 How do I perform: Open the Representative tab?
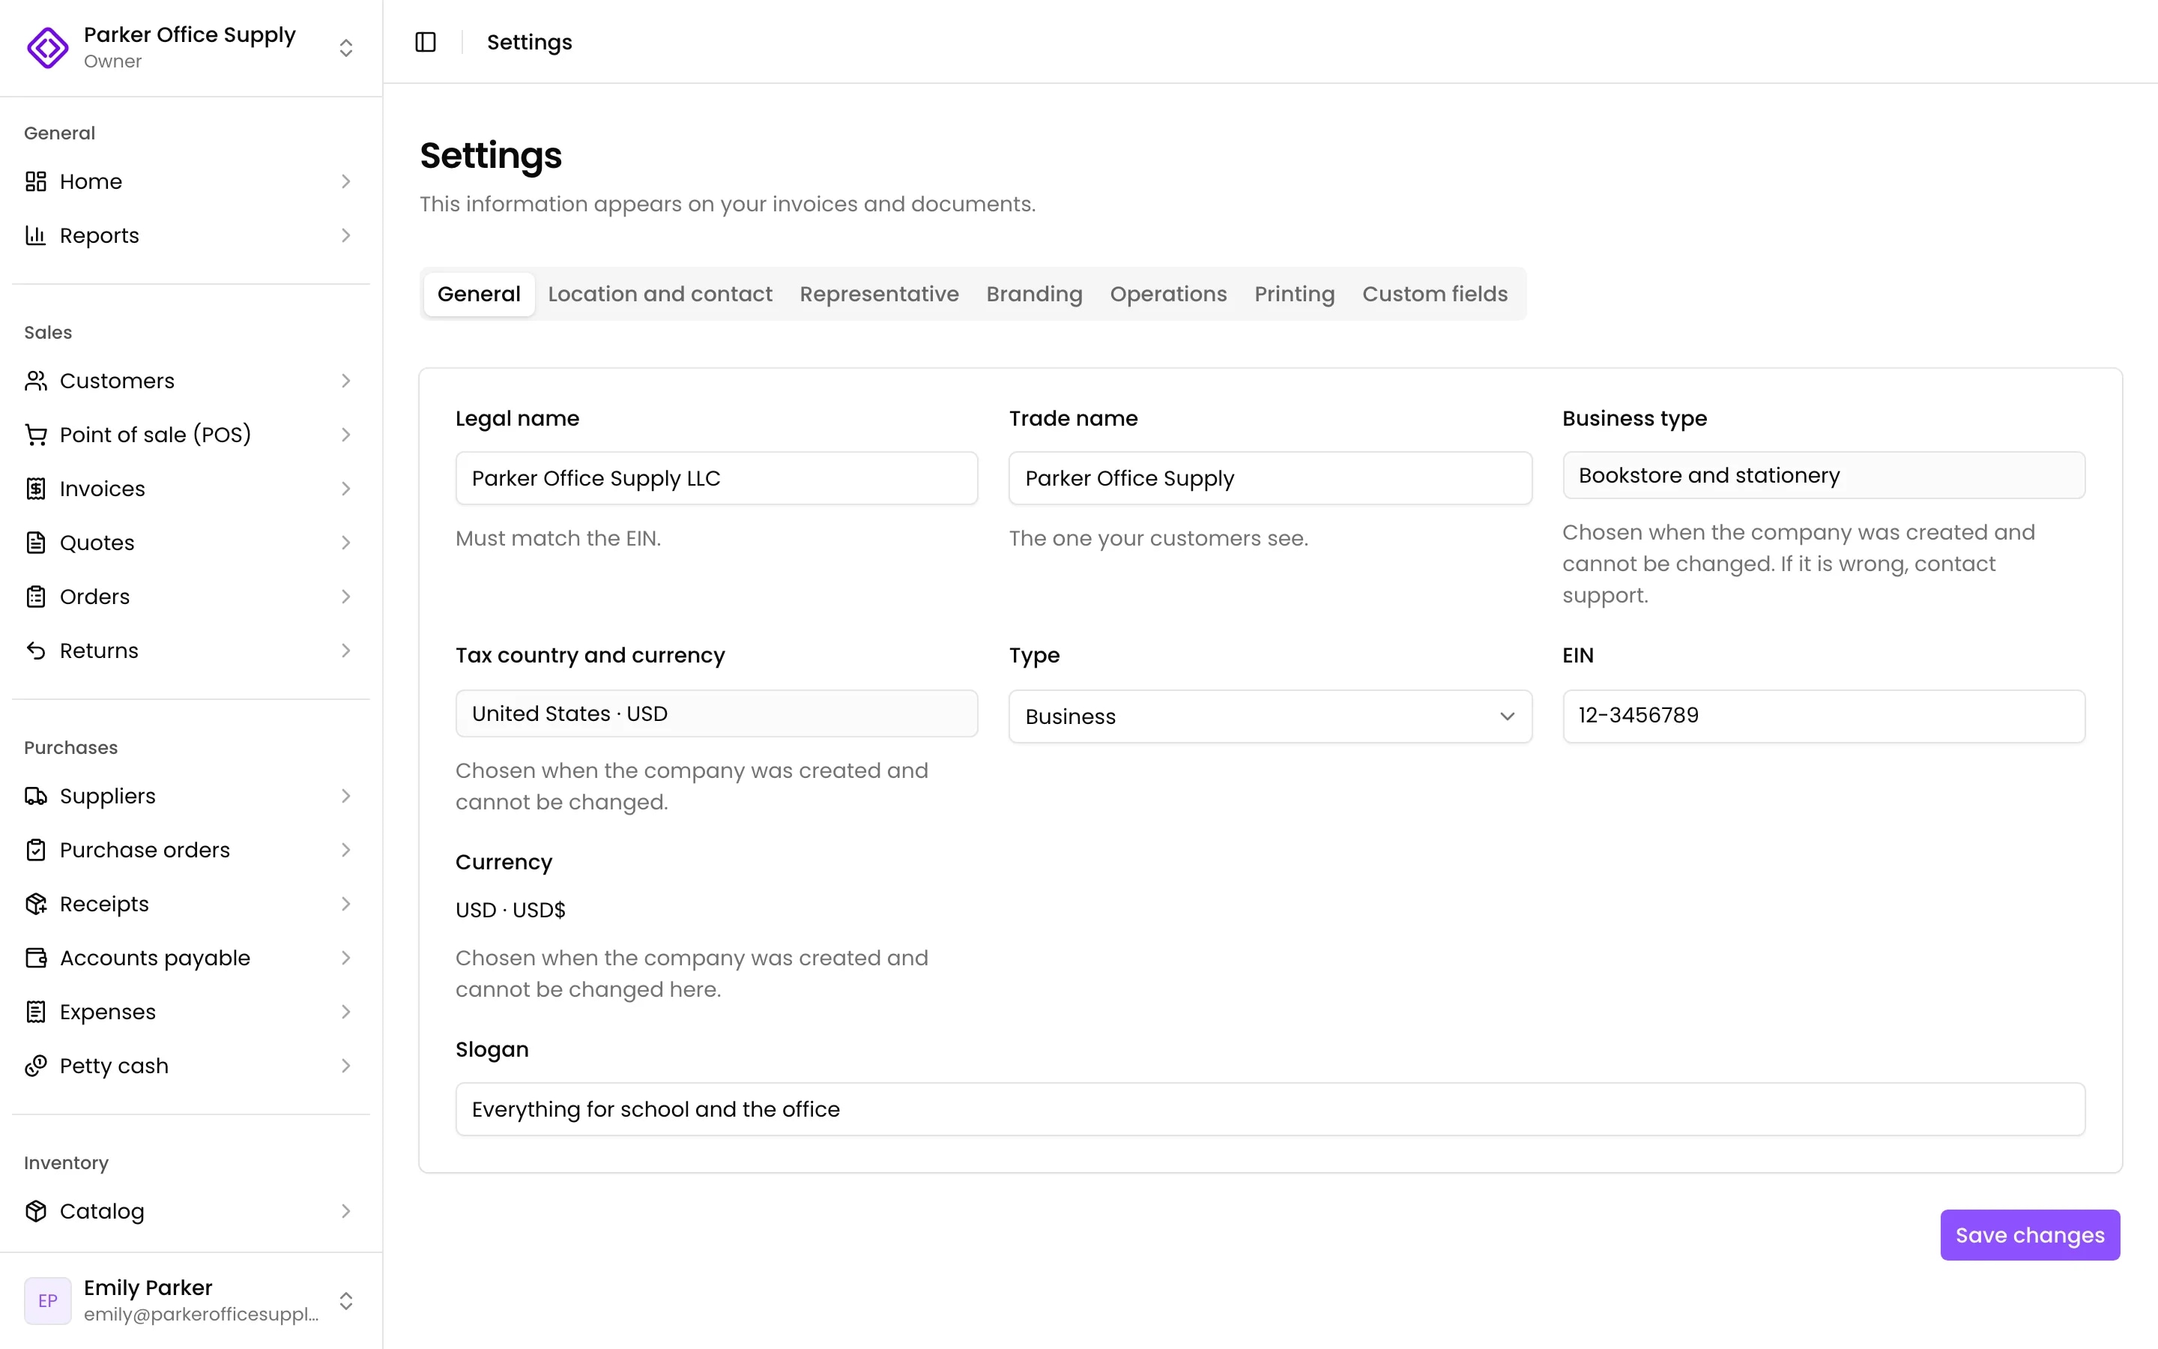[x=879, y=294]
